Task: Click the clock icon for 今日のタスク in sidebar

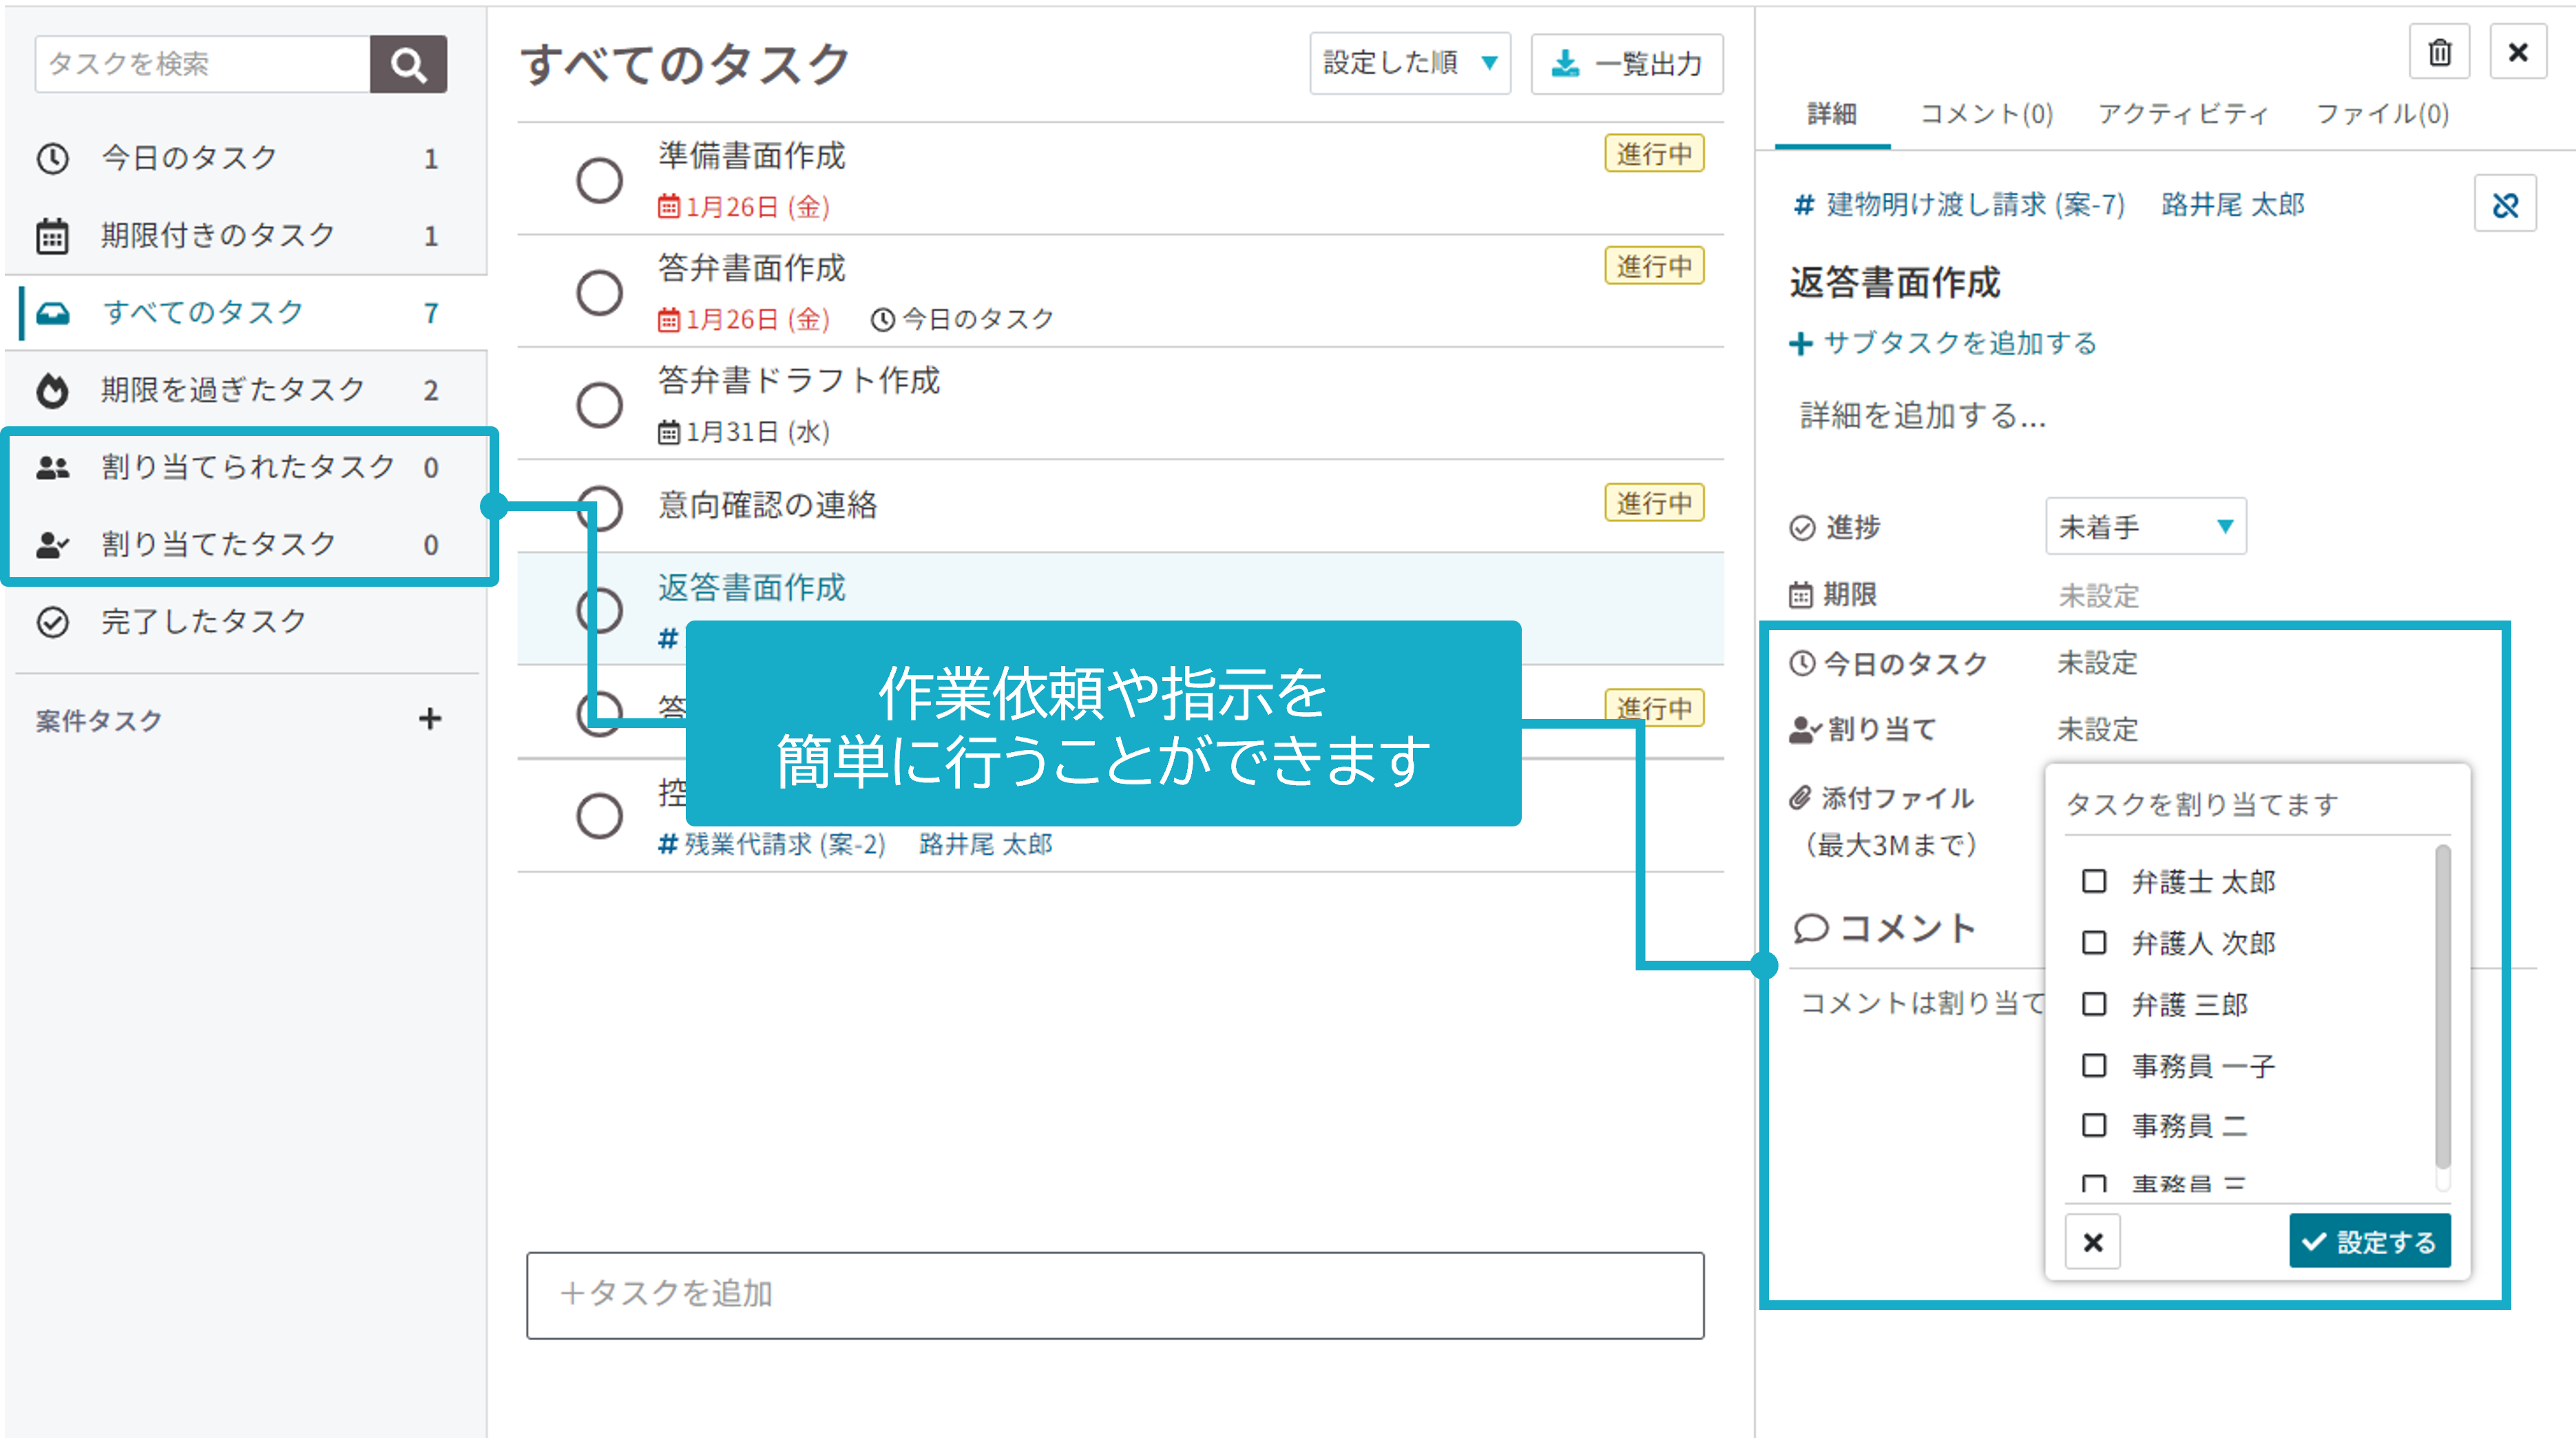Action: (x=52, y=158)
